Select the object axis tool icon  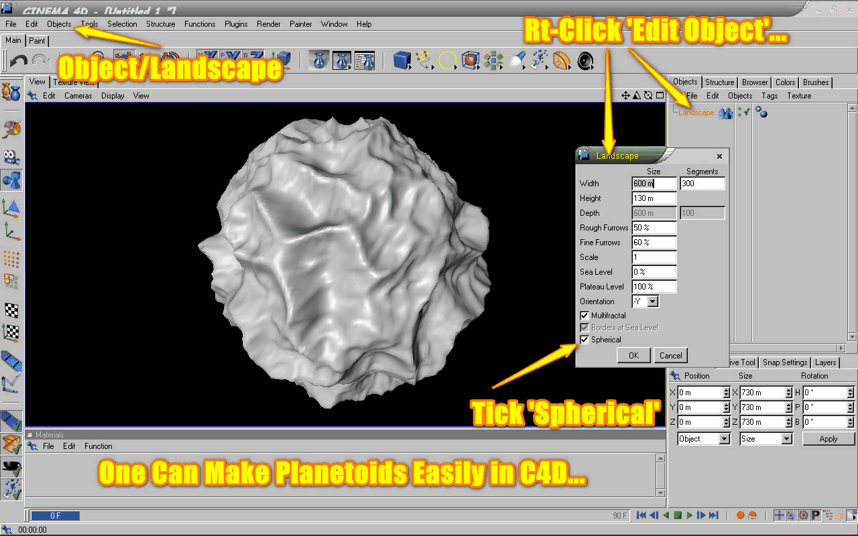pyautogui.click(x=11, y=231)
